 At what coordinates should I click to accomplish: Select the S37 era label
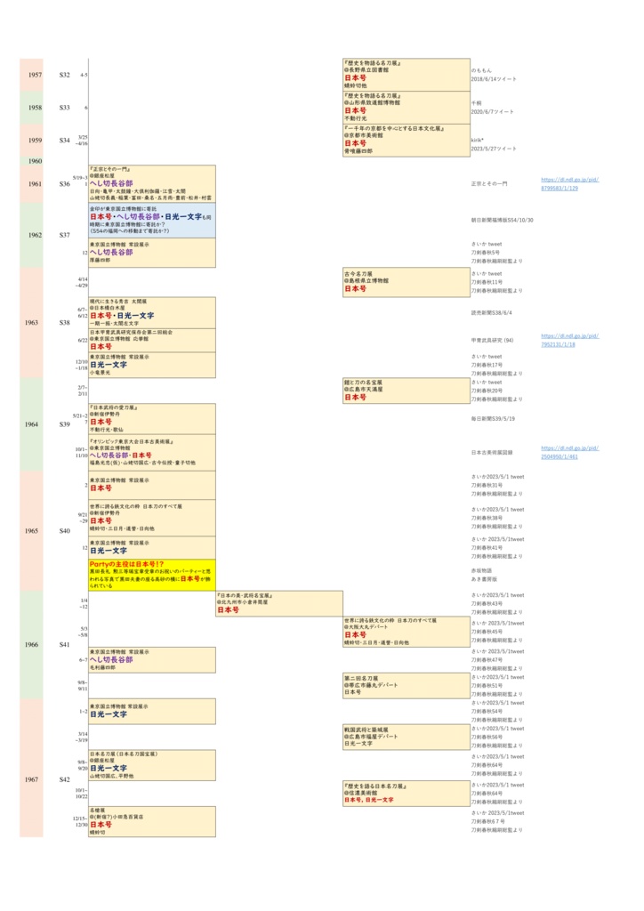(64, 235)
